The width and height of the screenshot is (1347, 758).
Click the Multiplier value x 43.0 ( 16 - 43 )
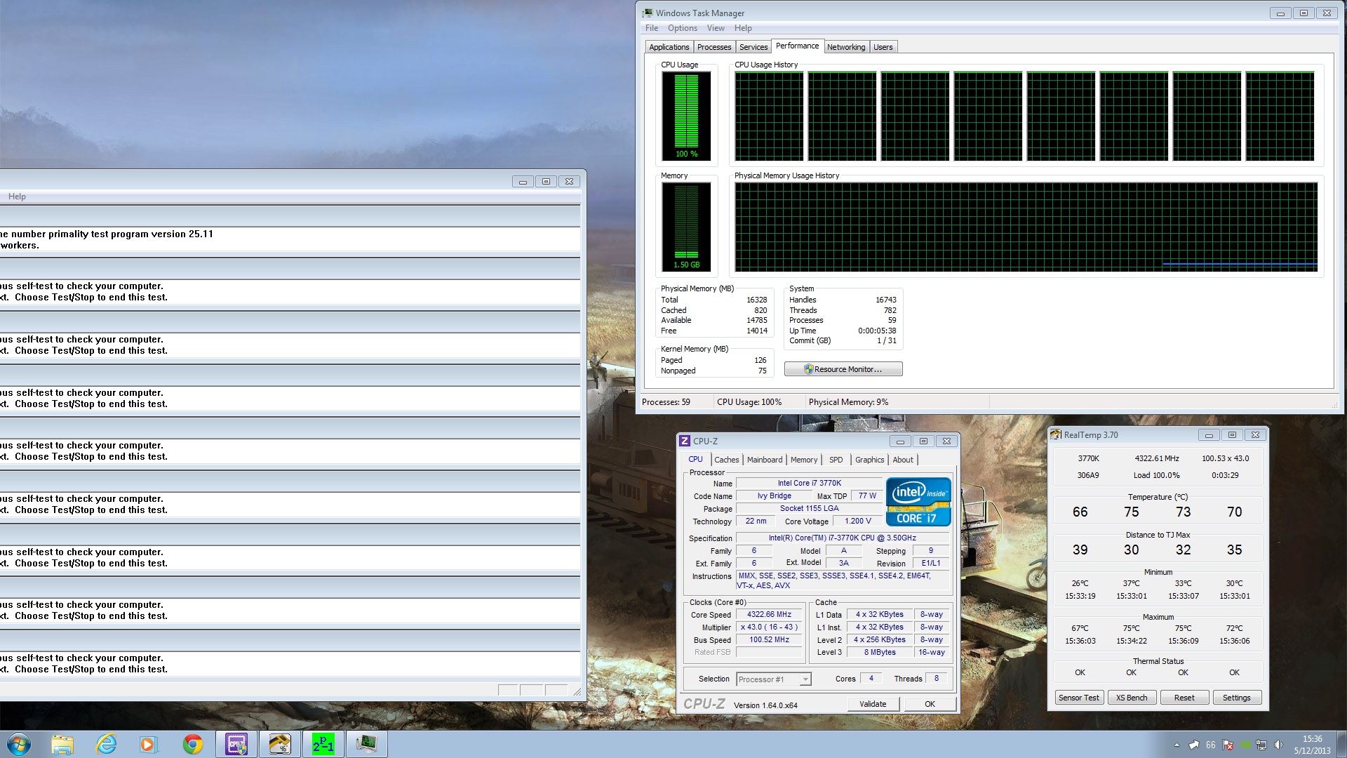pyautogui.click(x=769, y=627)
